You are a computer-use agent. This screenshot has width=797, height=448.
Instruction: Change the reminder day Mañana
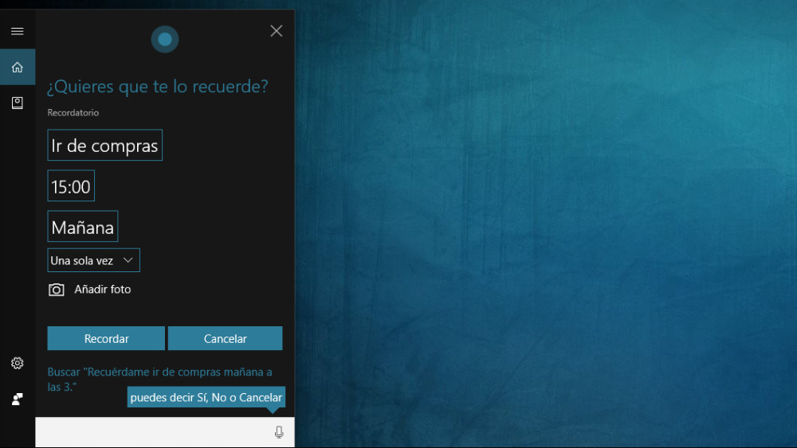[83, 226]
